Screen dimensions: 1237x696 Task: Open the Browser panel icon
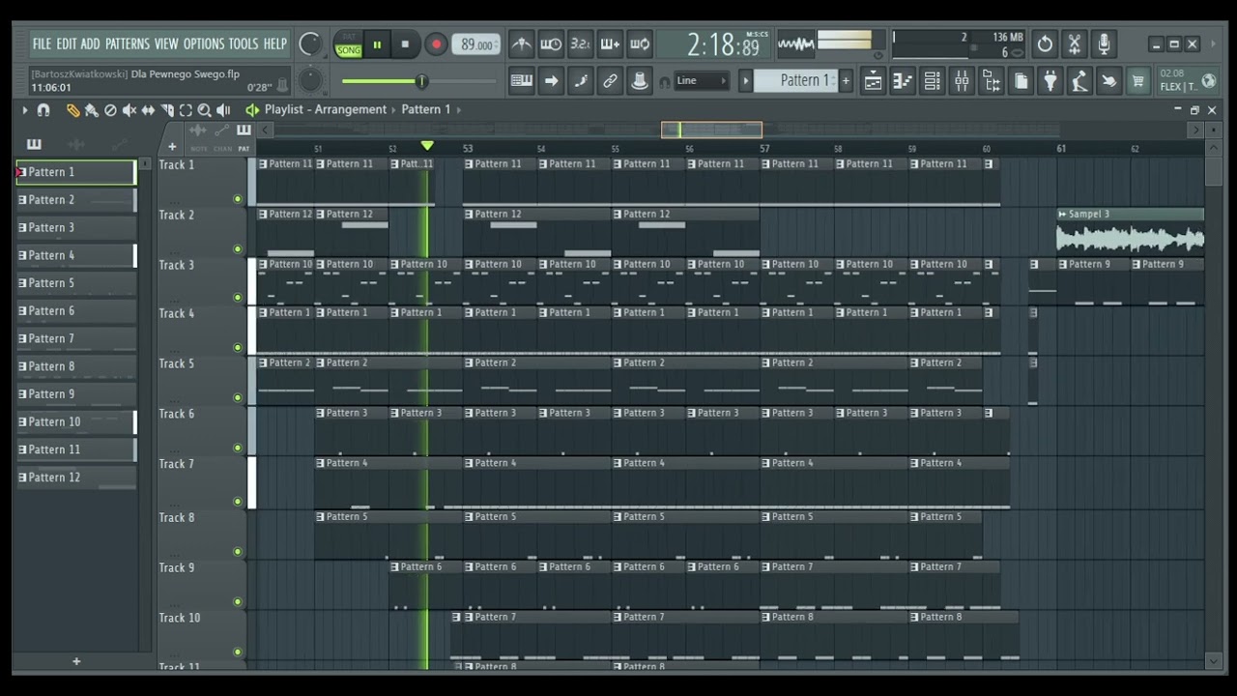[x=992, y=81]
